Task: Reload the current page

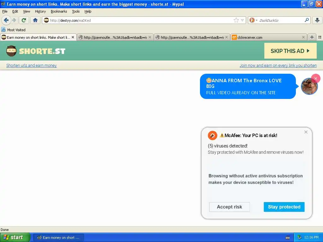Action: coord(24,20)
